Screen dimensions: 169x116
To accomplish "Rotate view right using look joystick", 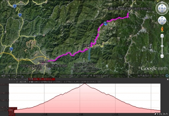I will click(x=165, y=8).
